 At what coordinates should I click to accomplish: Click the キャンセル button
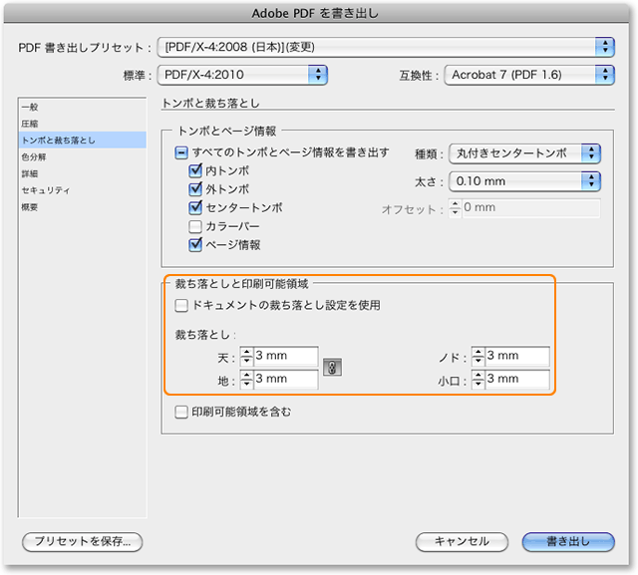click(461, 541)
